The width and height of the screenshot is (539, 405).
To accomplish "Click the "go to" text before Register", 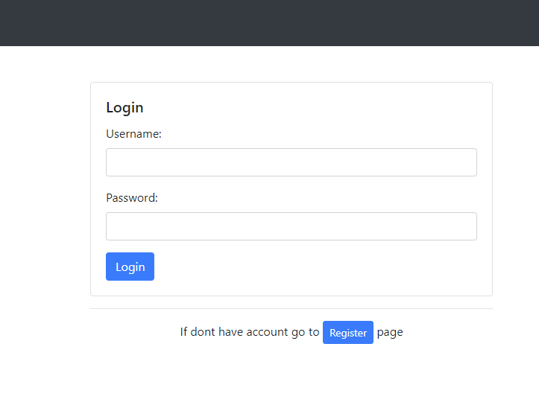I will coord(305,332).
